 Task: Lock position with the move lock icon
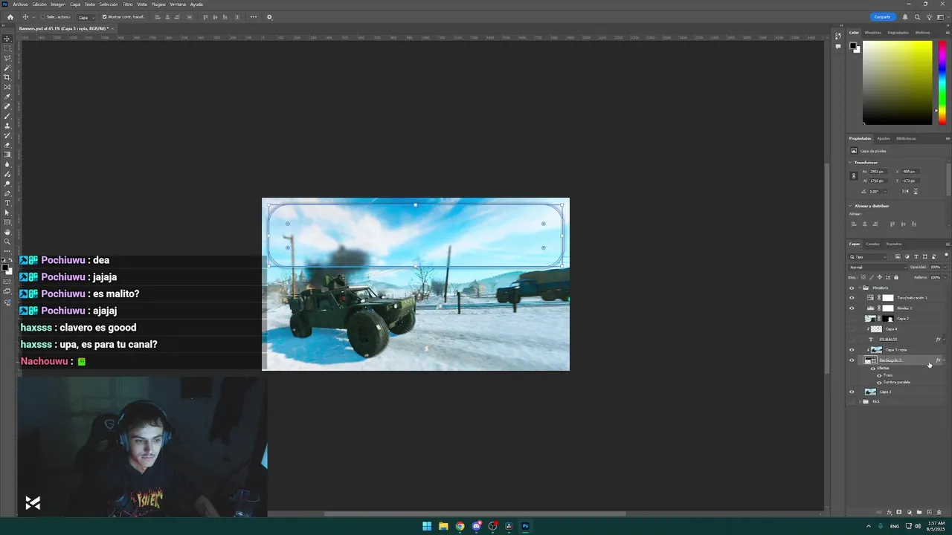point(880,277)
